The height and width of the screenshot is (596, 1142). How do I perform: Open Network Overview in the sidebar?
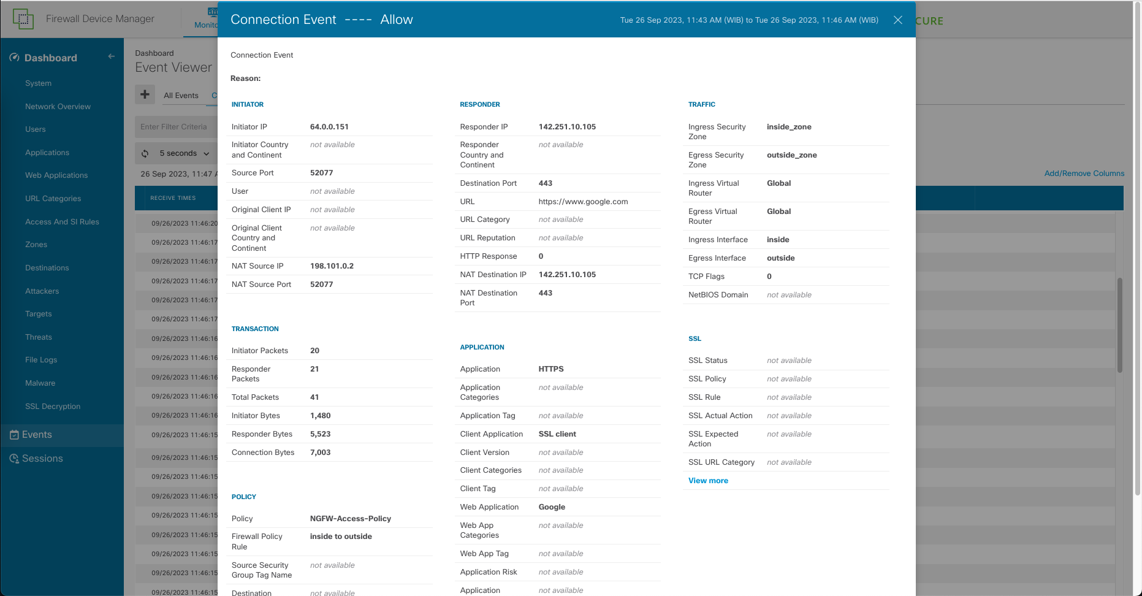[58, 107]
